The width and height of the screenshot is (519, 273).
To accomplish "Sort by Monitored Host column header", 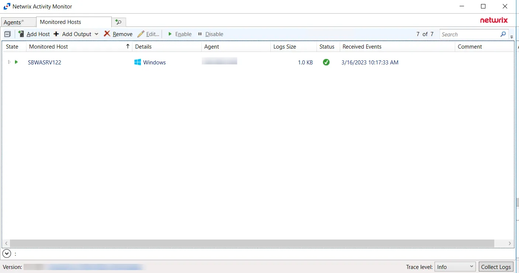I will coord(79,47).
